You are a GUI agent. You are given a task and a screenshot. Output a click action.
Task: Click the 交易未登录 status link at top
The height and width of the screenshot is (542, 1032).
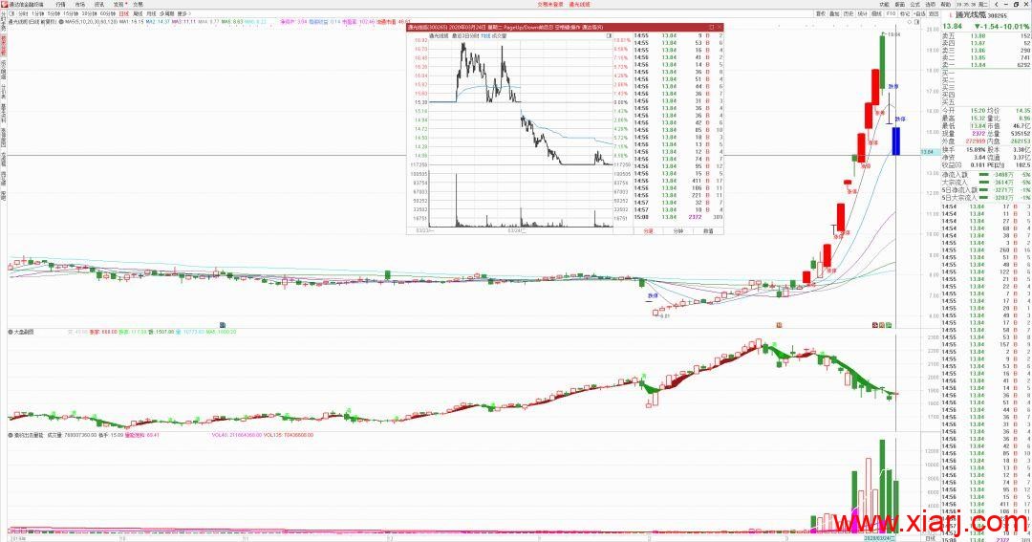pos(550,4)
